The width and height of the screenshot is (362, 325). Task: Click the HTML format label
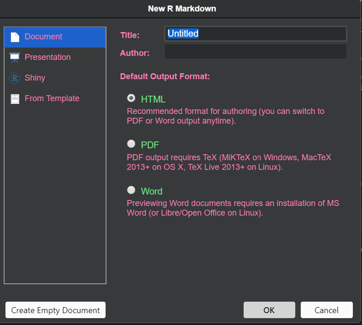(x=153, y=99)
